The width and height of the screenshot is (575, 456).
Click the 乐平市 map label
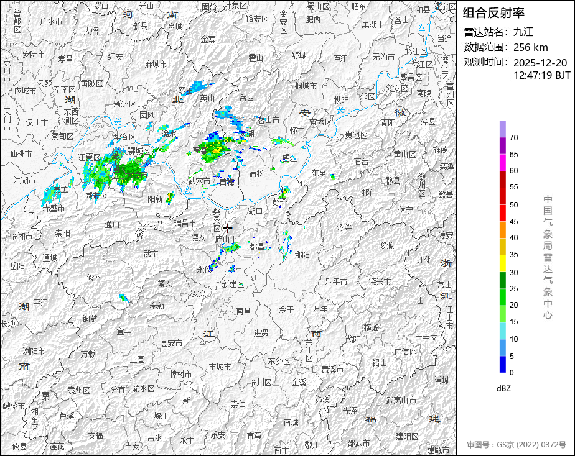click(336, 281)
